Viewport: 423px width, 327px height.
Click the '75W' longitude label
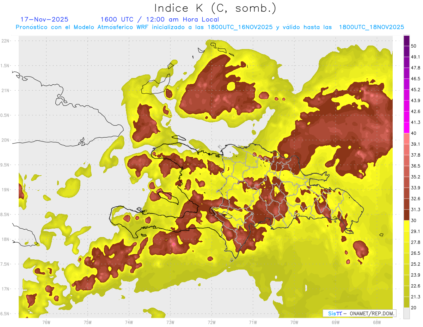coord(87,322)
